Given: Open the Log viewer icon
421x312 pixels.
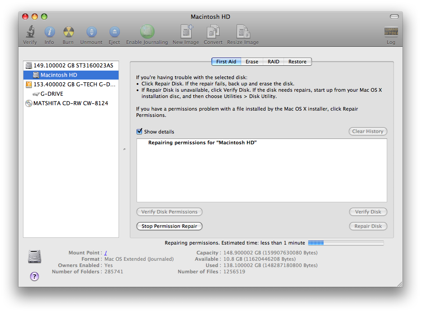Looking at the screenshot, I should point(391,31).
